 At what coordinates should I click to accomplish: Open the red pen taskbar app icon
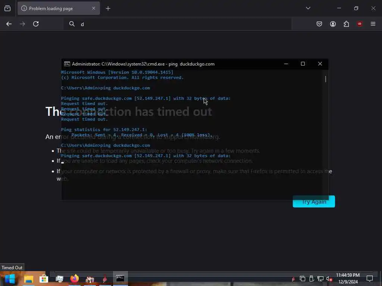point(105,279)
